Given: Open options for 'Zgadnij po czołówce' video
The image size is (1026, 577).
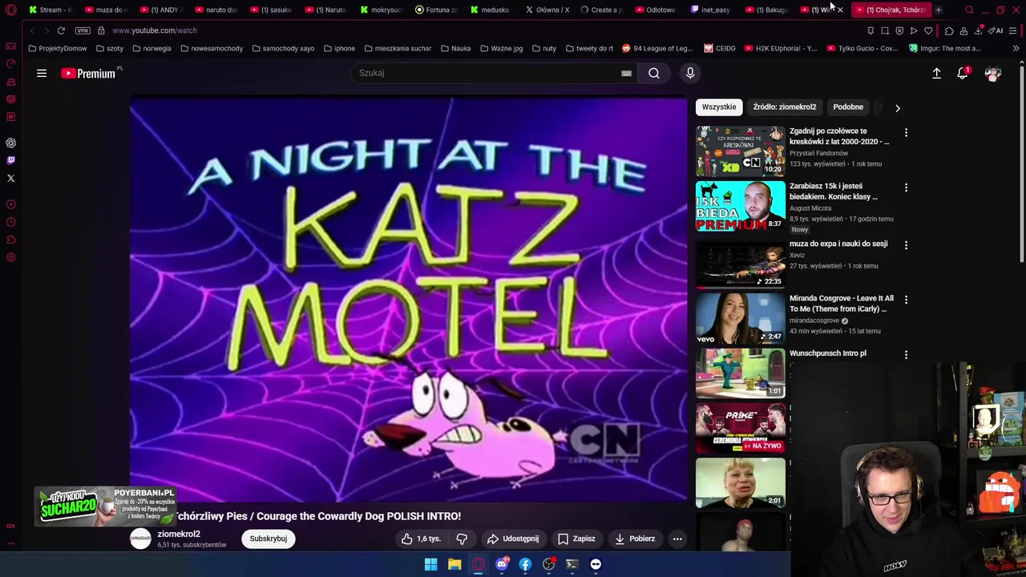Looking at the screenshot, I should tap(906, 132).
